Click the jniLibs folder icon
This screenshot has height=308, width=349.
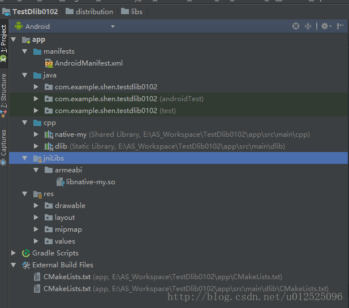tap(37, 159)
